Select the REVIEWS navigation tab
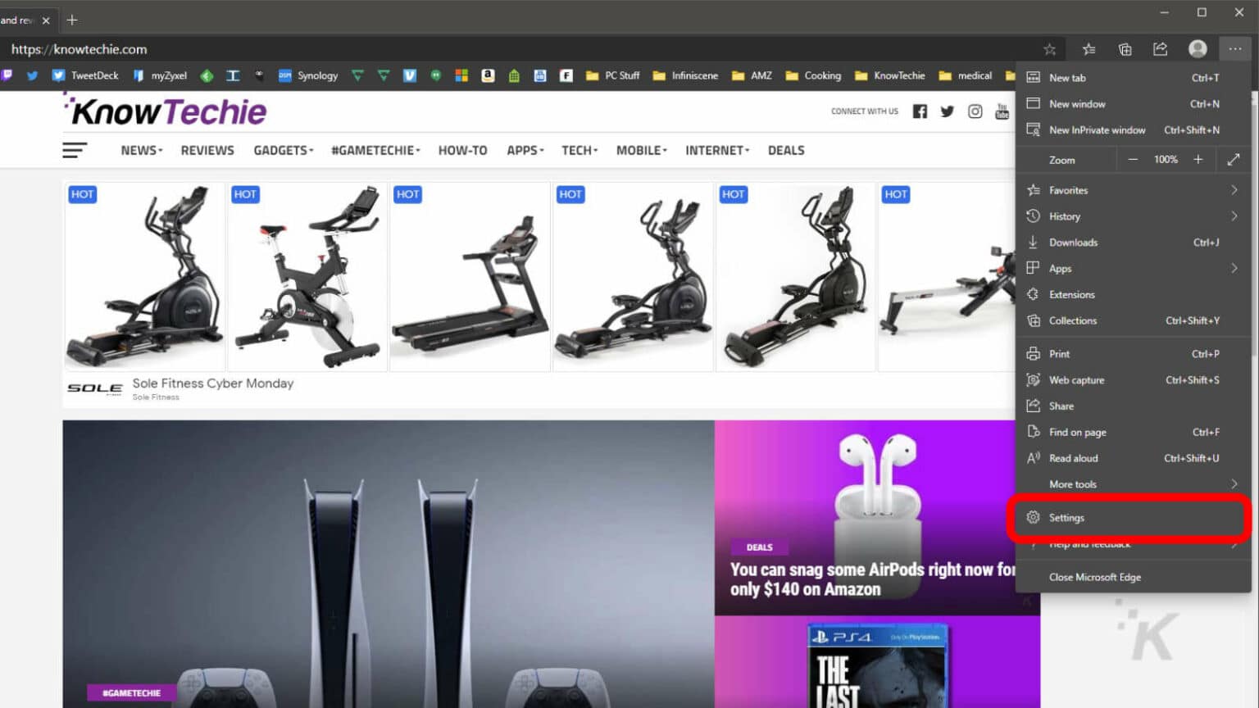 pyautogui.click(x=207, y=150)
